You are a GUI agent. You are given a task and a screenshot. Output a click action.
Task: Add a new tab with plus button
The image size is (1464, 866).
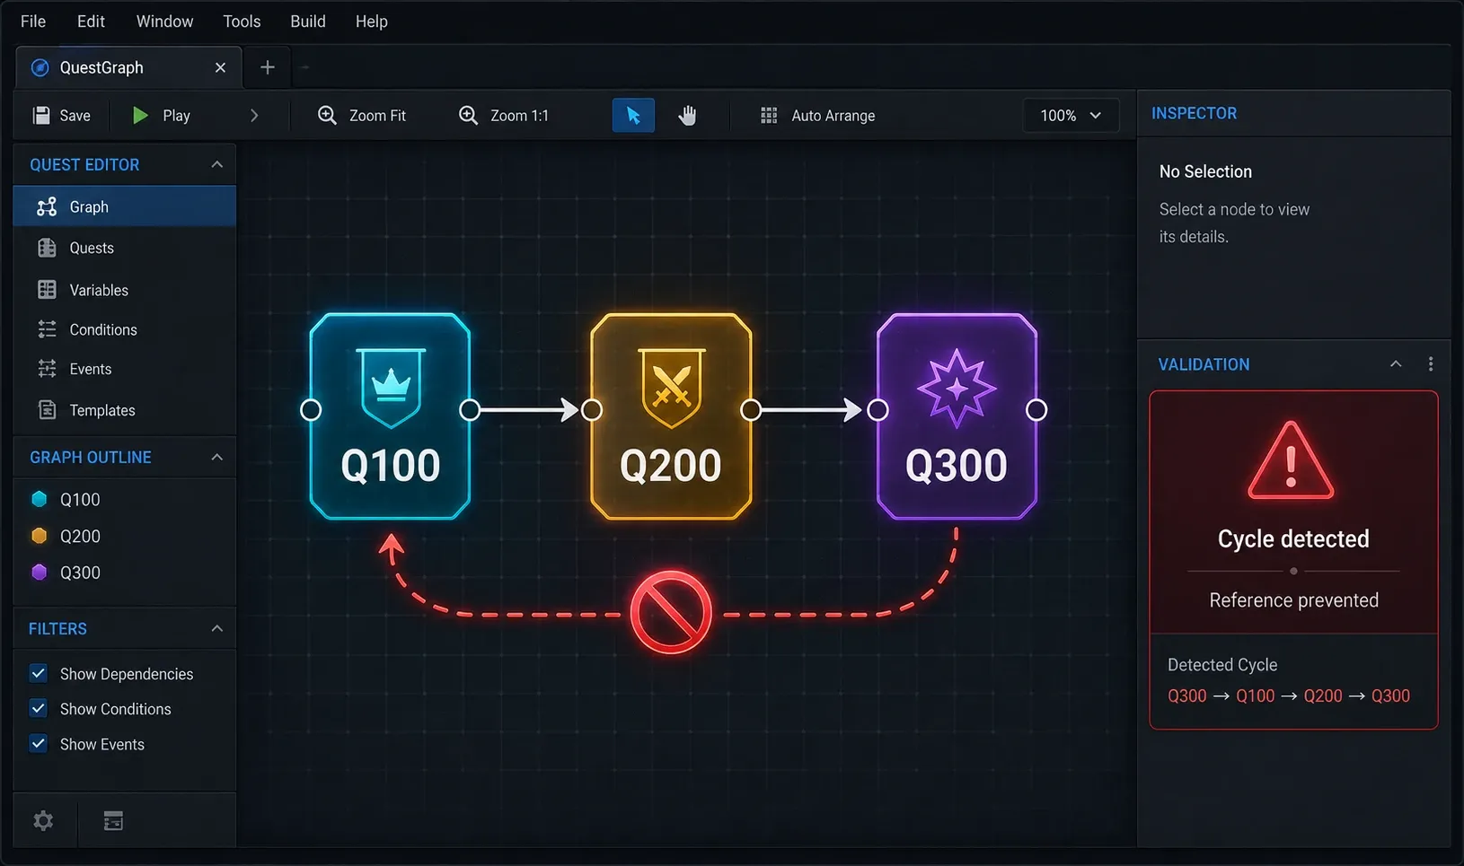pos(267,67)
